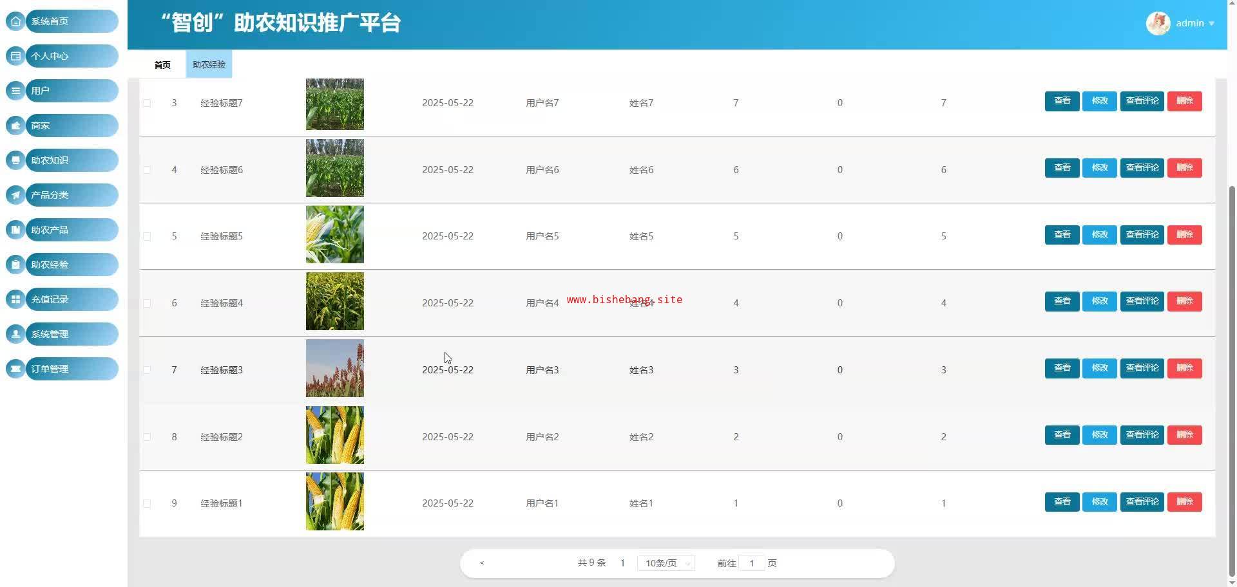Click the username cell 用户名7
This screenshot has width=1237, height=587.
click(542, 103)
